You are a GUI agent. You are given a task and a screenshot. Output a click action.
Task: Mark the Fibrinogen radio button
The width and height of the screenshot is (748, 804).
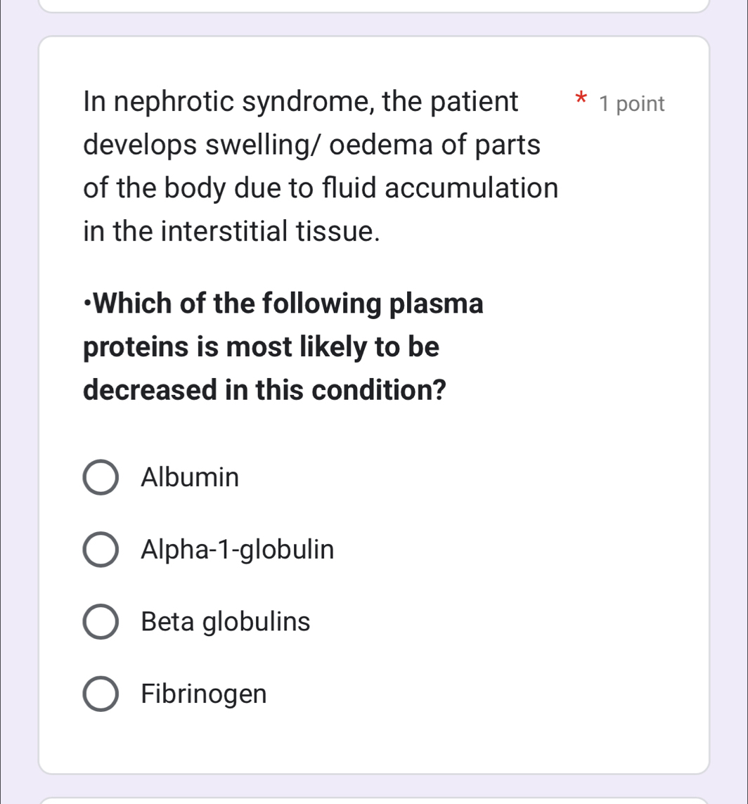coord(101,694)
